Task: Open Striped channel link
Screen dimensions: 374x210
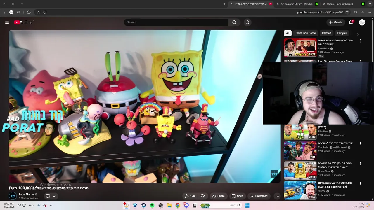Action: [322, 191]
